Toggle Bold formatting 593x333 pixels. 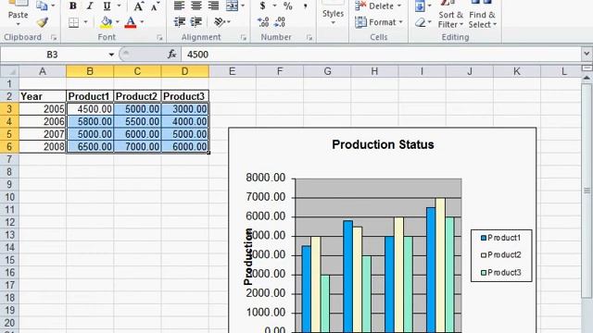tap(73, 6)
